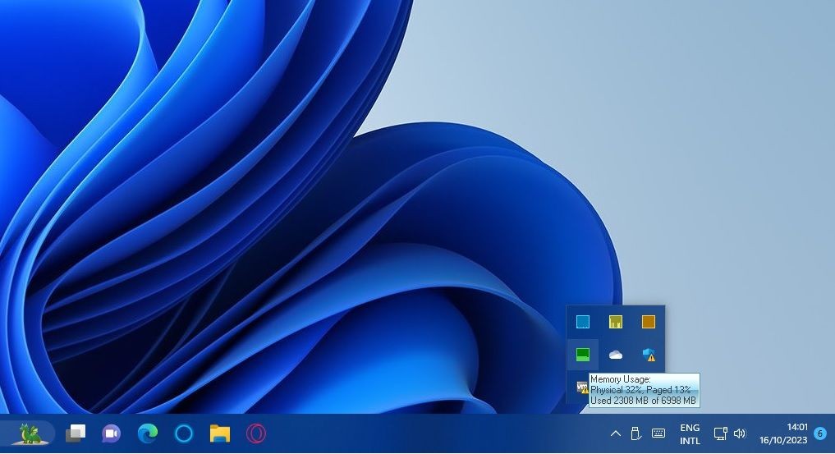
Task: Open the clock showing 14:01 16/10/2023
Action: 783,433
